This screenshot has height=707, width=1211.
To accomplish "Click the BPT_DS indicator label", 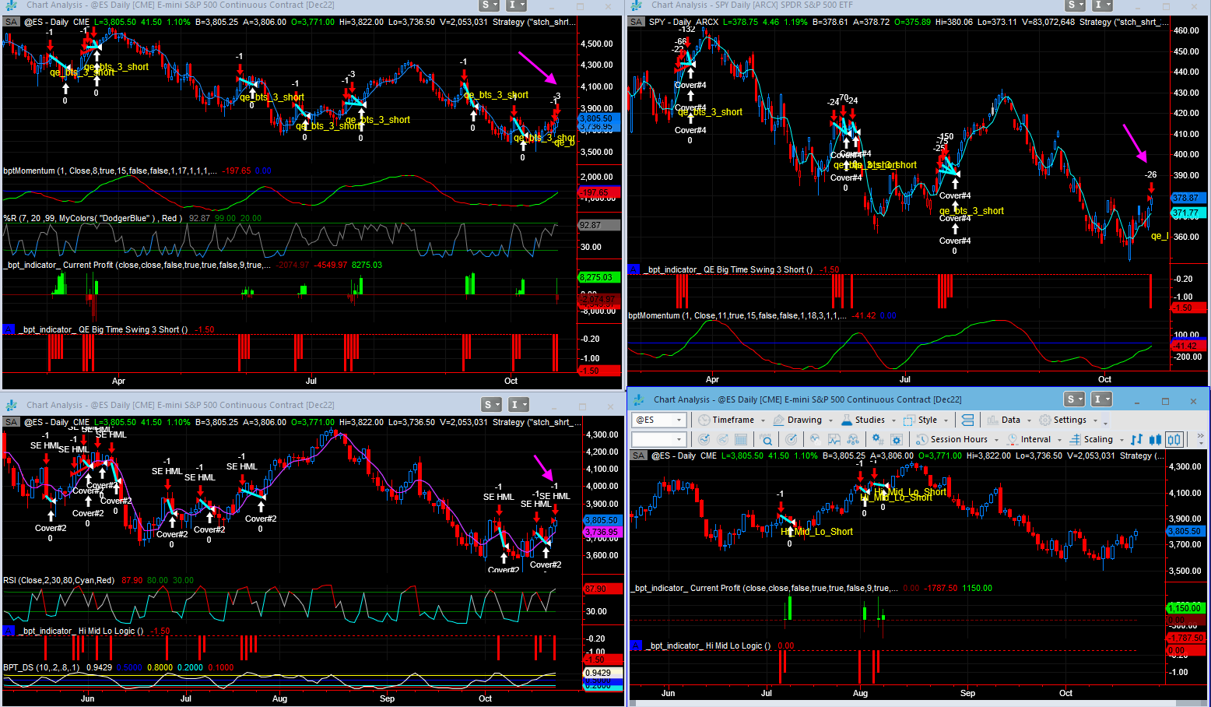I will [x=41, y=667].
